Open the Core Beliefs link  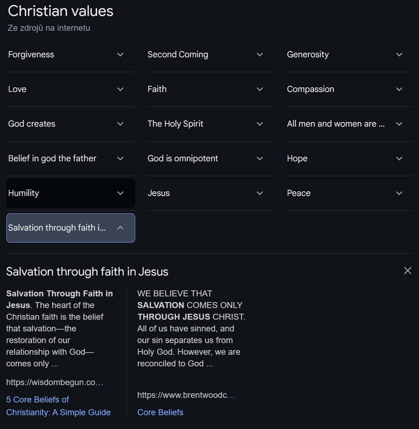(160, 412)
